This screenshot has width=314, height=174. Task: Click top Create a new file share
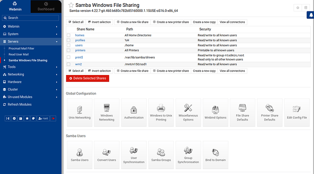coord(132,22)
